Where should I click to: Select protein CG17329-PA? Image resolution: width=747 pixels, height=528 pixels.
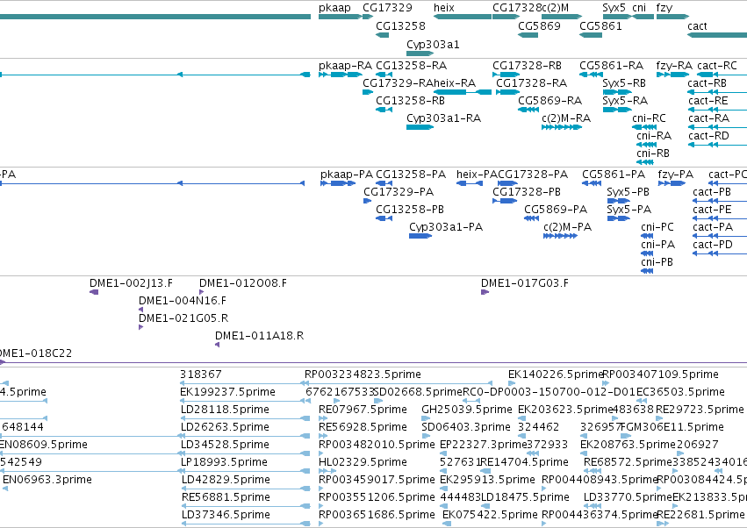pos(367,201)
